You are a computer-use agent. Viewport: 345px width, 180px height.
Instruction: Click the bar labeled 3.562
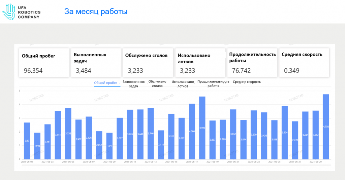[x=316, y=135]
